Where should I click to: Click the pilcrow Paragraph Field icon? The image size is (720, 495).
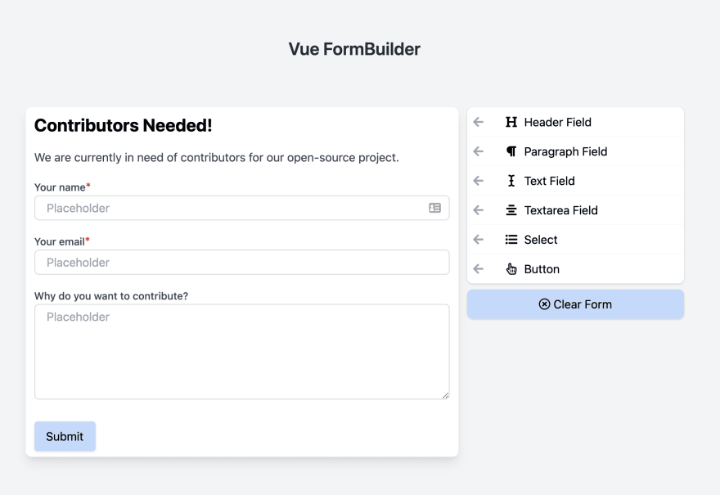tap(511, 151)
